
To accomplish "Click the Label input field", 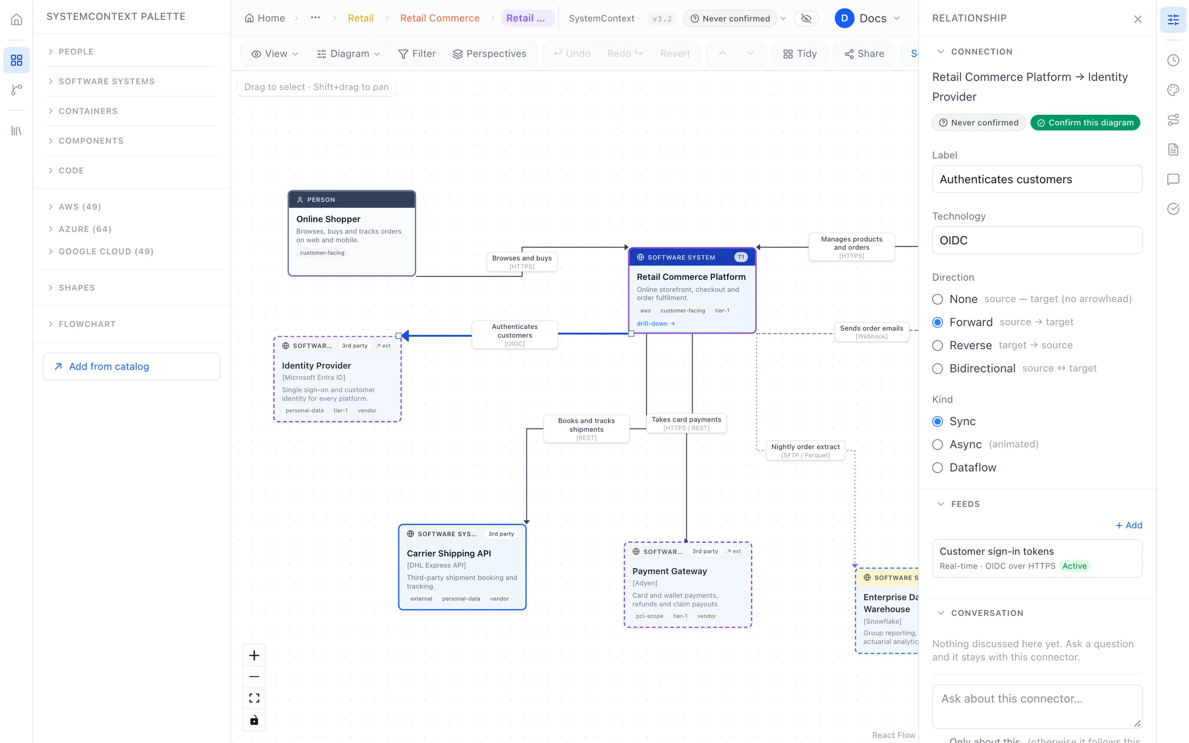I will point(1037,179).
